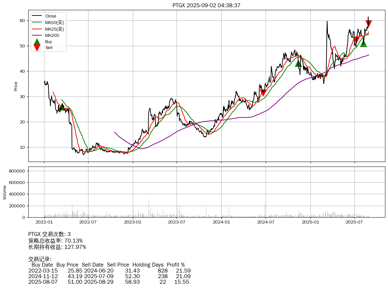
Task: Click the MA50[买] legend label
Action: coord(54,22)
